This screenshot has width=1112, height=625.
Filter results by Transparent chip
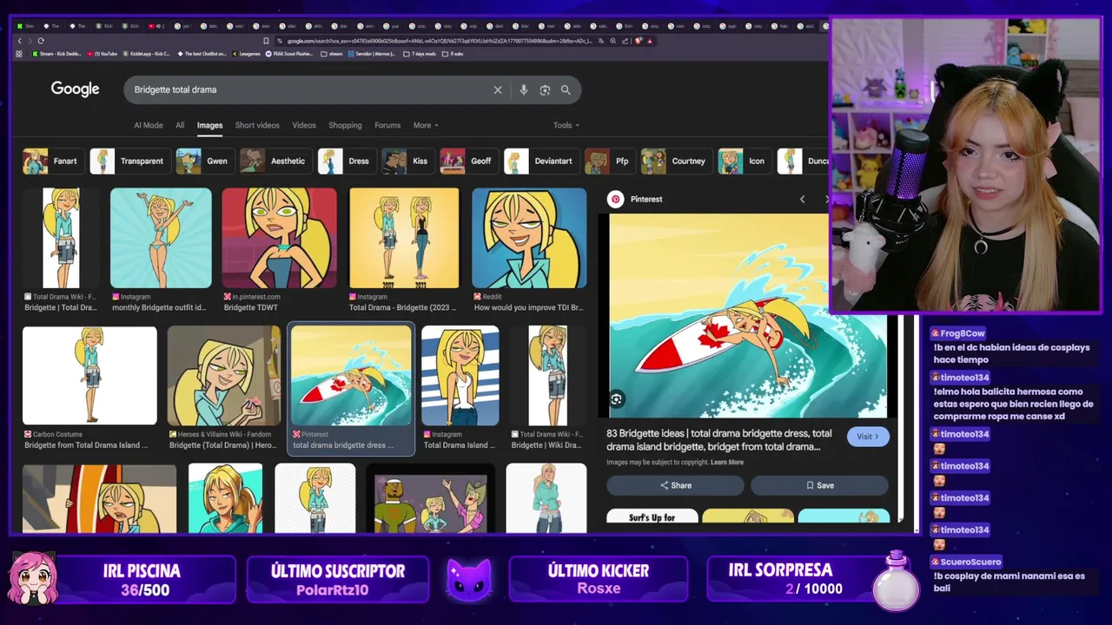click(129, 161)
